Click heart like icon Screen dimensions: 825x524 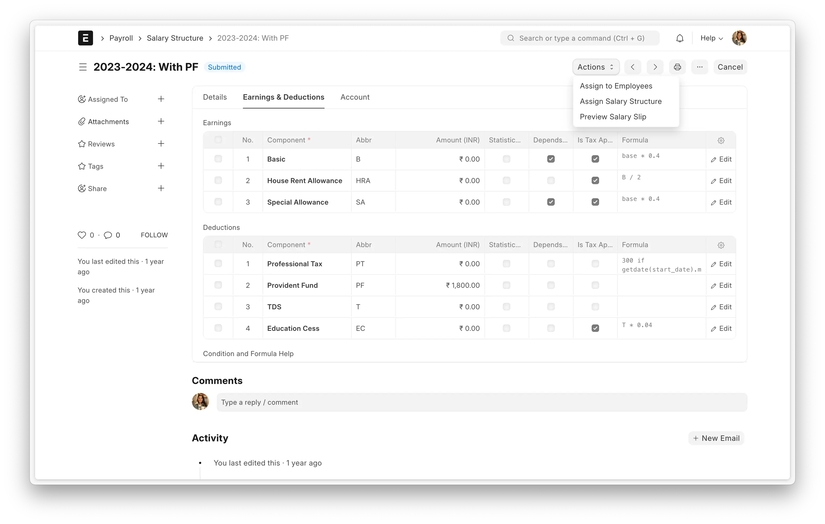click(82, 235)
